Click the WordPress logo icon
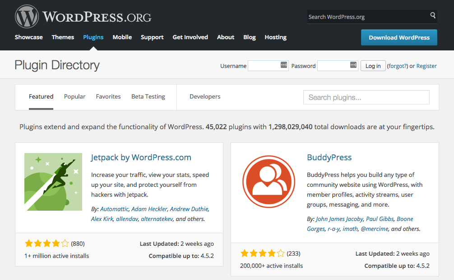This screenshot has width=454, height=280. [x=27, y=17]
